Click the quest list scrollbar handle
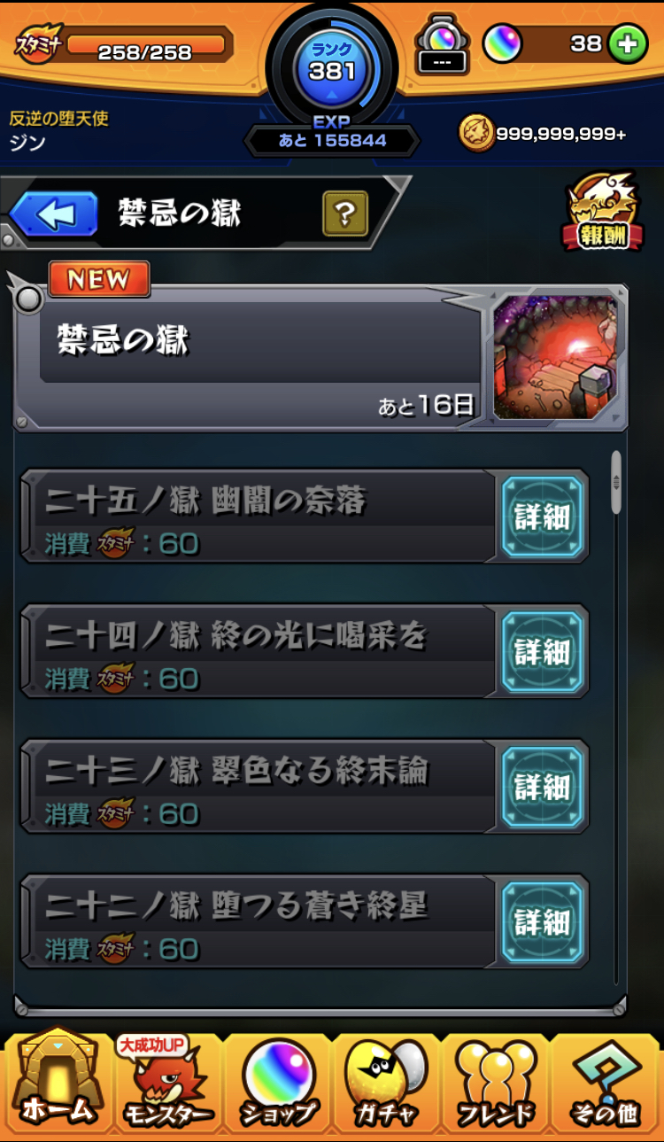Viewport: 664px width, 1142px height. point(617,483)
